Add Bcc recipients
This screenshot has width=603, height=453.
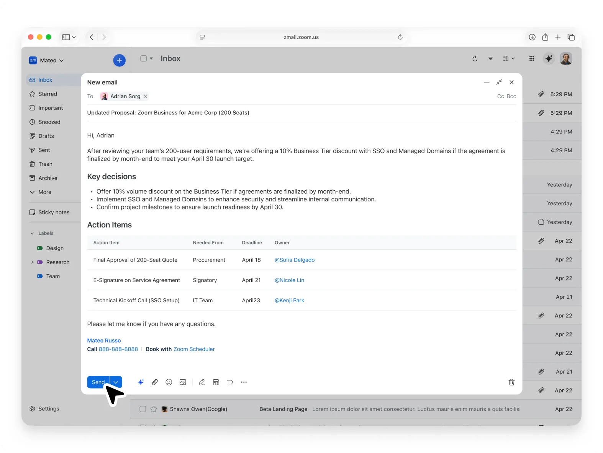[x=511, y=96]
